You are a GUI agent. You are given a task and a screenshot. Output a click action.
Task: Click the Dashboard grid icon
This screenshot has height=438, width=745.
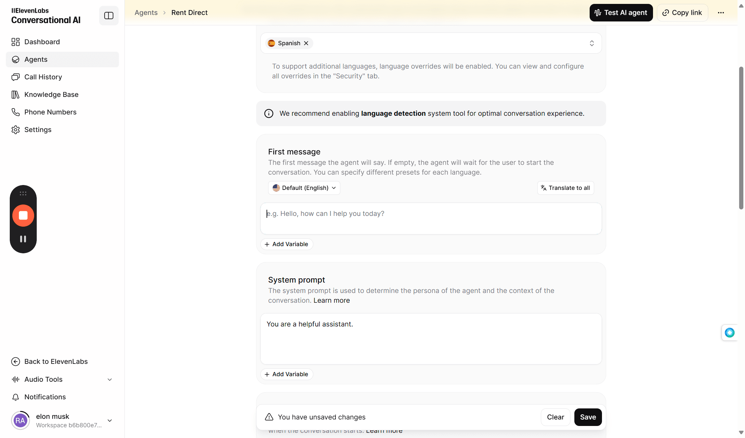(16, 42)
